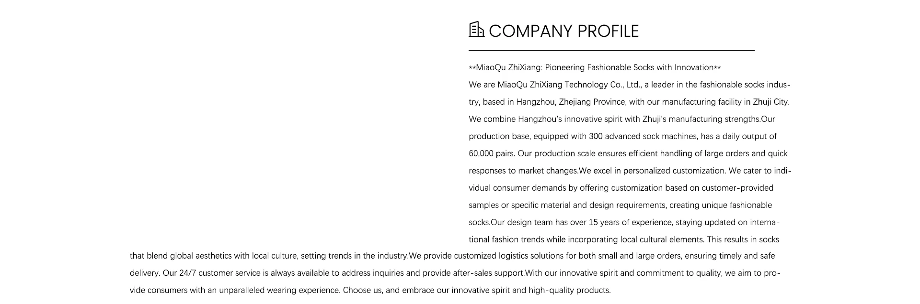Click 'Zhuji's manufacturing strengths' text
920x304 pixels.
point(701,119)
